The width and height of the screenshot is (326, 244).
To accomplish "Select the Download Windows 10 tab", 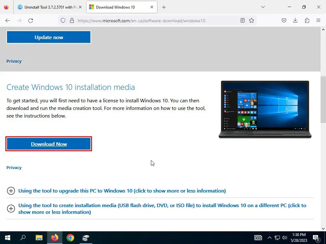I will tap(122, 7).
